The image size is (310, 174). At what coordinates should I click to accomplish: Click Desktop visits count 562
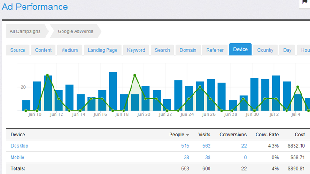click(206, 146)
